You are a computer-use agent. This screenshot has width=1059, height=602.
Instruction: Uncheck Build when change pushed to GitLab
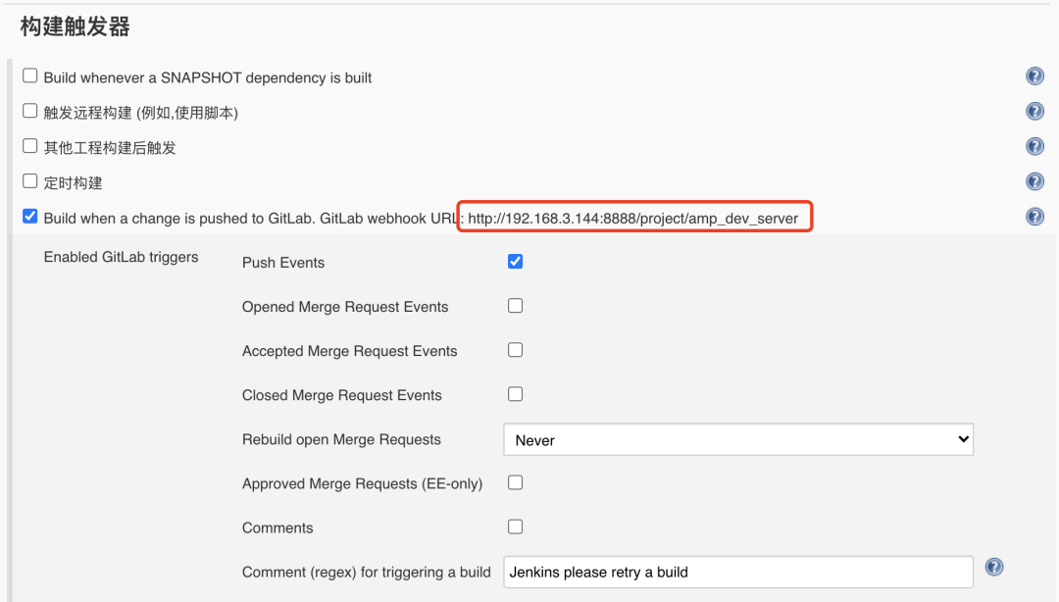pyautogui.click(x=30, y=217)
